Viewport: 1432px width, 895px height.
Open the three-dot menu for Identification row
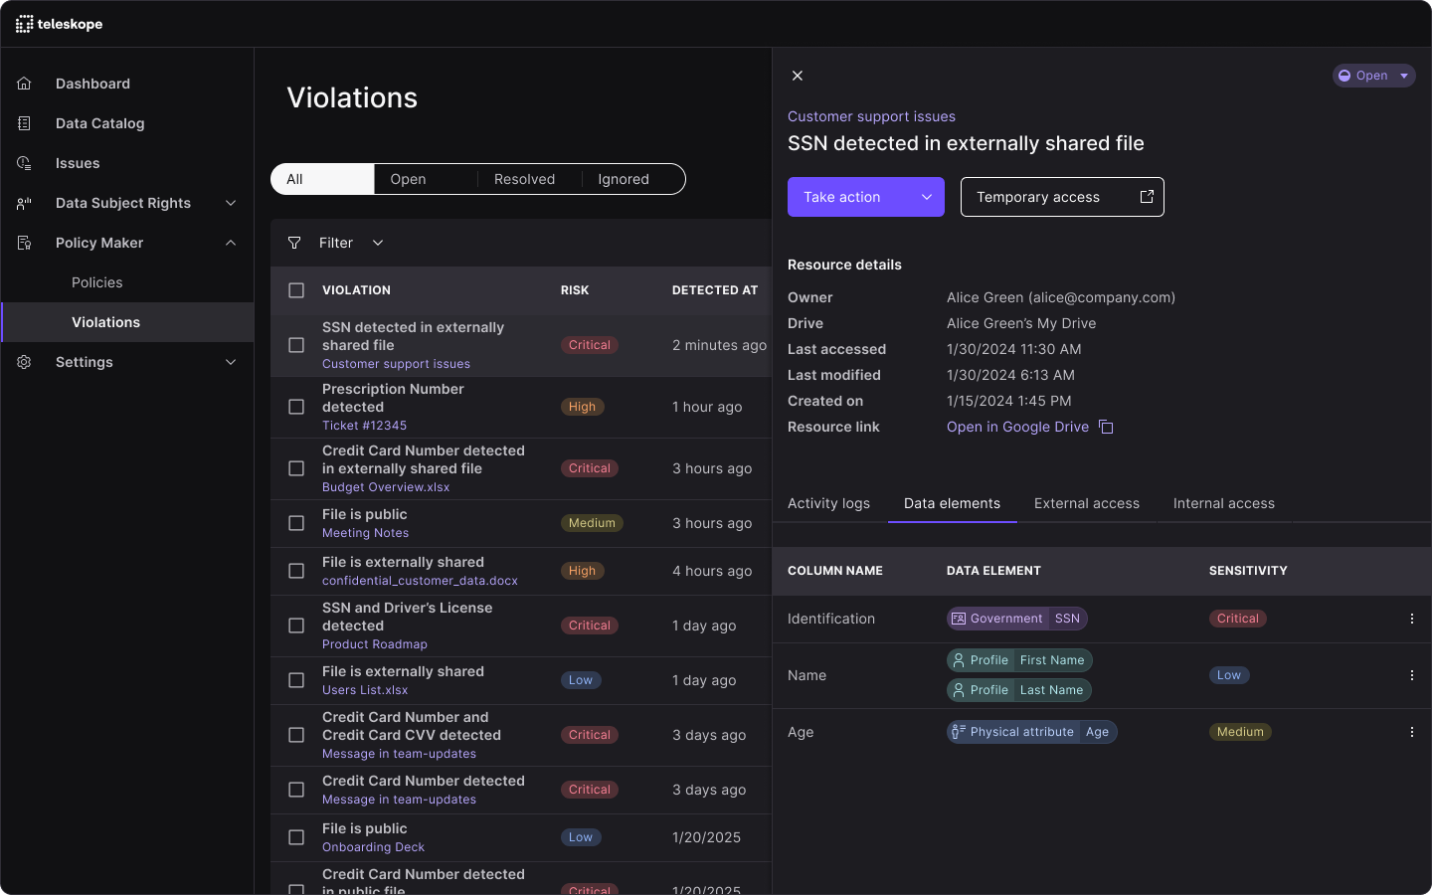(x=1412, y=619)
